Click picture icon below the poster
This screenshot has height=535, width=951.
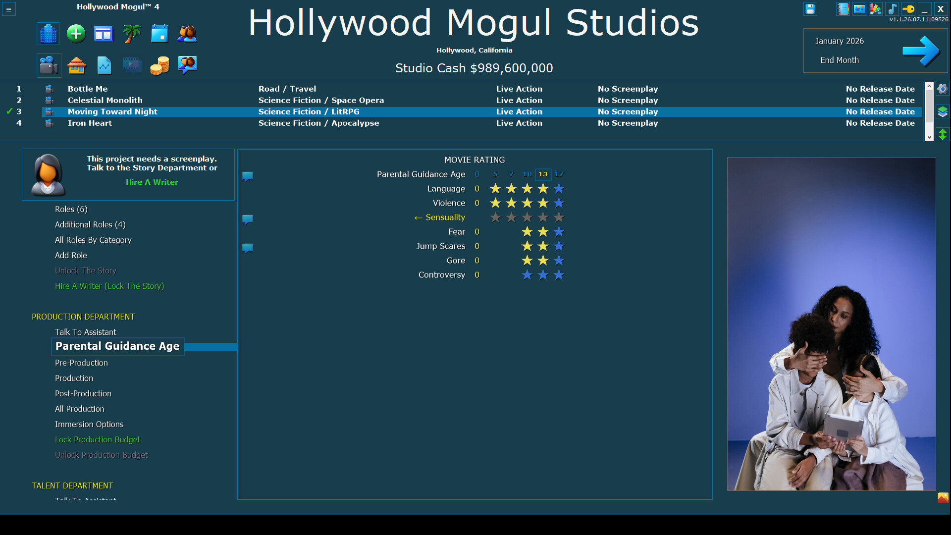click(x=943, y=497)
